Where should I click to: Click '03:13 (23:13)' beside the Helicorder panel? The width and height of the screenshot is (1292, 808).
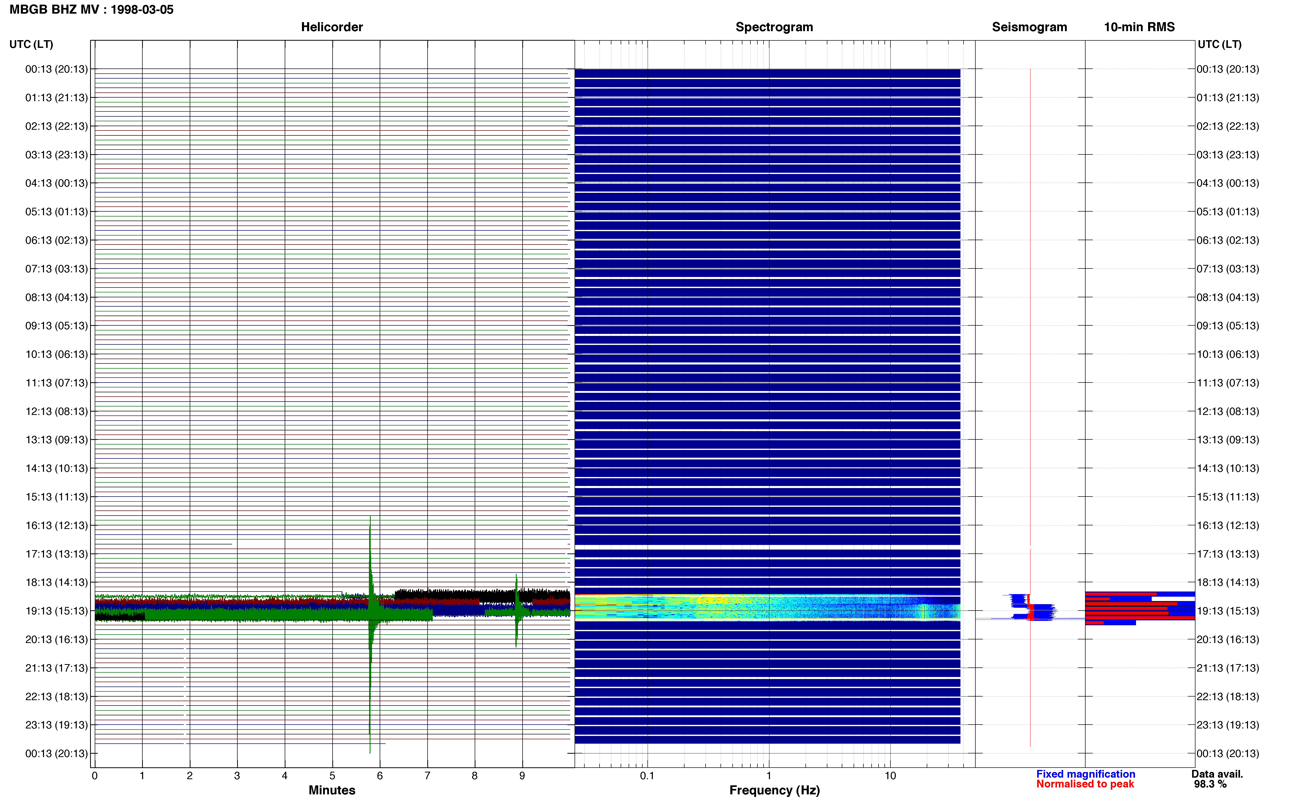pos(57,155)
